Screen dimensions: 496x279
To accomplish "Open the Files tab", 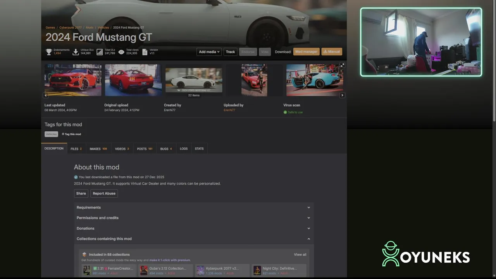I will [76, 149].
